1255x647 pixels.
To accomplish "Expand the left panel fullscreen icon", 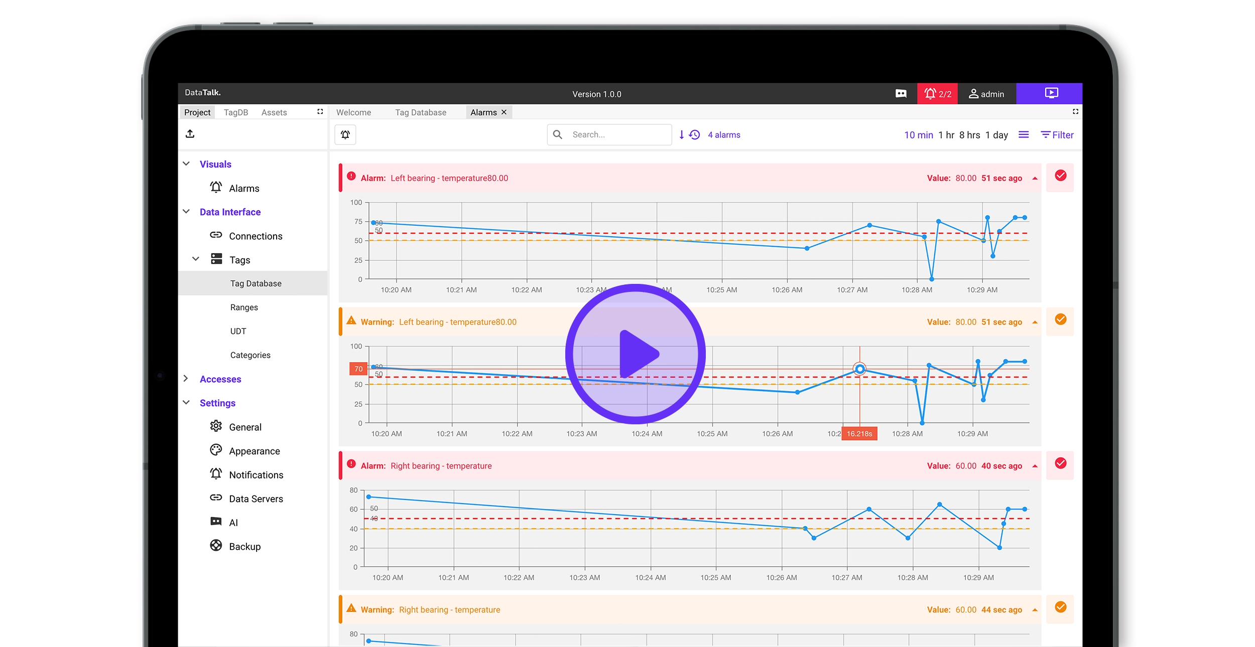I will click(x=320, y=112).
